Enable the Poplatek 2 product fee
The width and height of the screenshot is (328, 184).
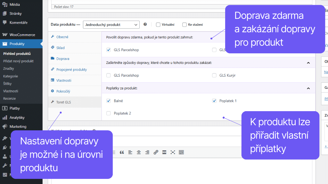pyautogui.click(x=108, y=113)
